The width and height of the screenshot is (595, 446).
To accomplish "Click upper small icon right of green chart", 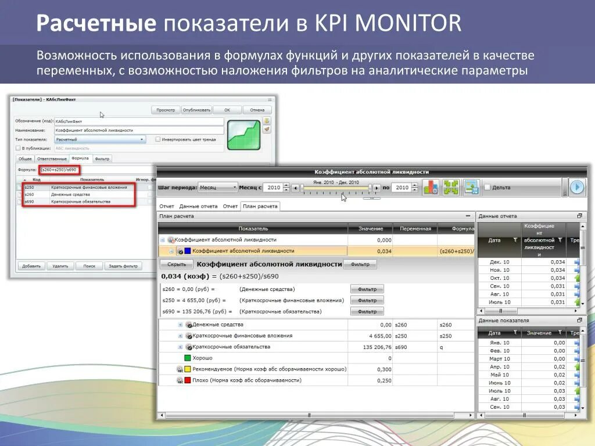I will pos(267,121).
